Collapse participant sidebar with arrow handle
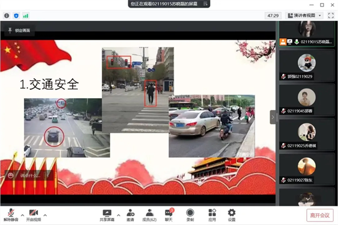 (273, 117)
